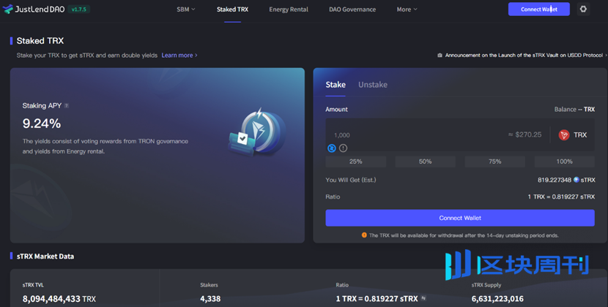Expand the More dropdown menu
This screenshot has width=608, height=307.
coord(407,10)
